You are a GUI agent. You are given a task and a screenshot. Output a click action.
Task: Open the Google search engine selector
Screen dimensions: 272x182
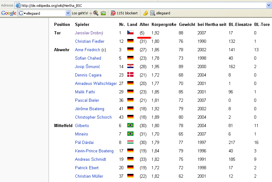pyautogui.click(x=22, y=13)
